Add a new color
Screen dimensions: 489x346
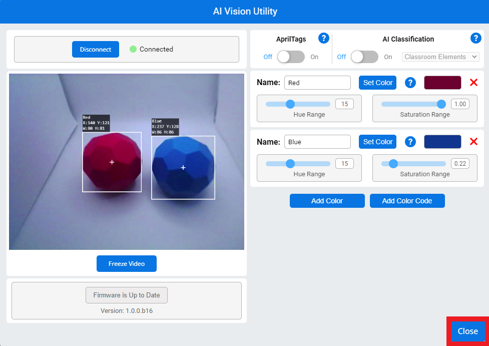[327, 200]
